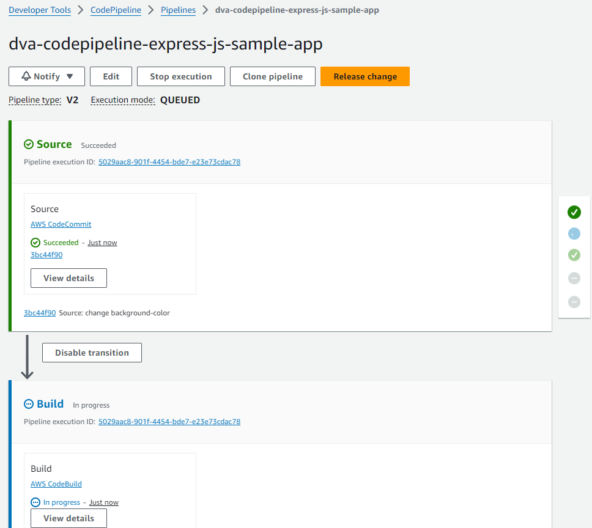The width and height of the screenshot is (592, 528).
Task: Open Source stage pipeline execution ID link
Action: [169, 162]
